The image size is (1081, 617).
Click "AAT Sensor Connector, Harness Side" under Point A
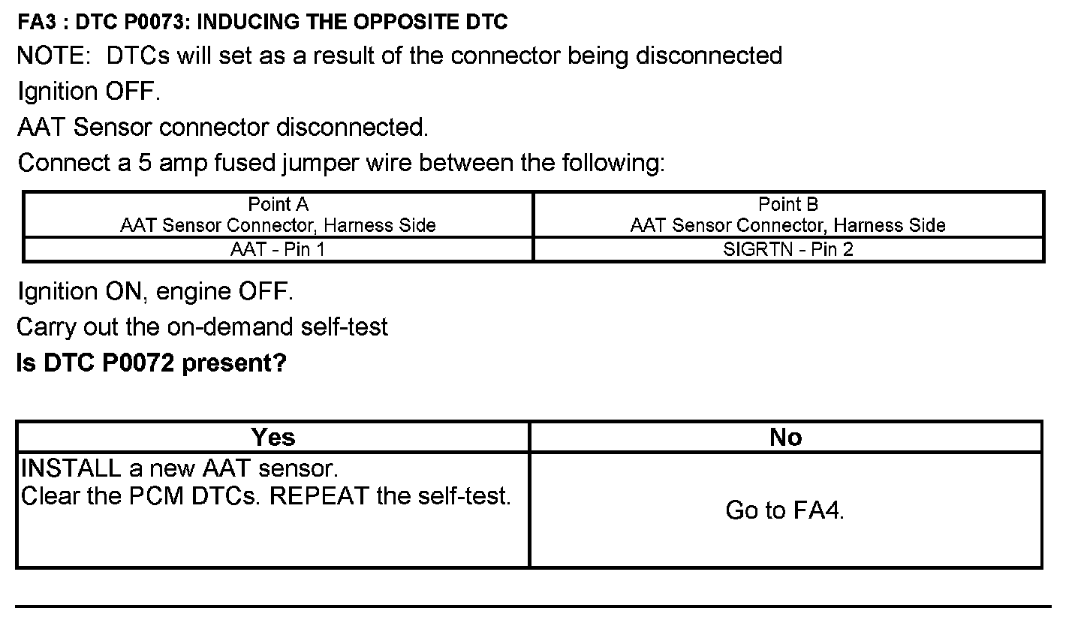(x=278, y=224)
